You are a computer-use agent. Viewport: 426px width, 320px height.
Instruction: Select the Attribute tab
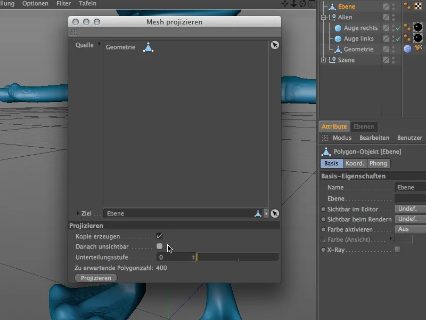tap(334, 126)
